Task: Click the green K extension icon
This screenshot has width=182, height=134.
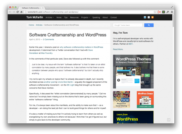Action: (x=163, y=12)
